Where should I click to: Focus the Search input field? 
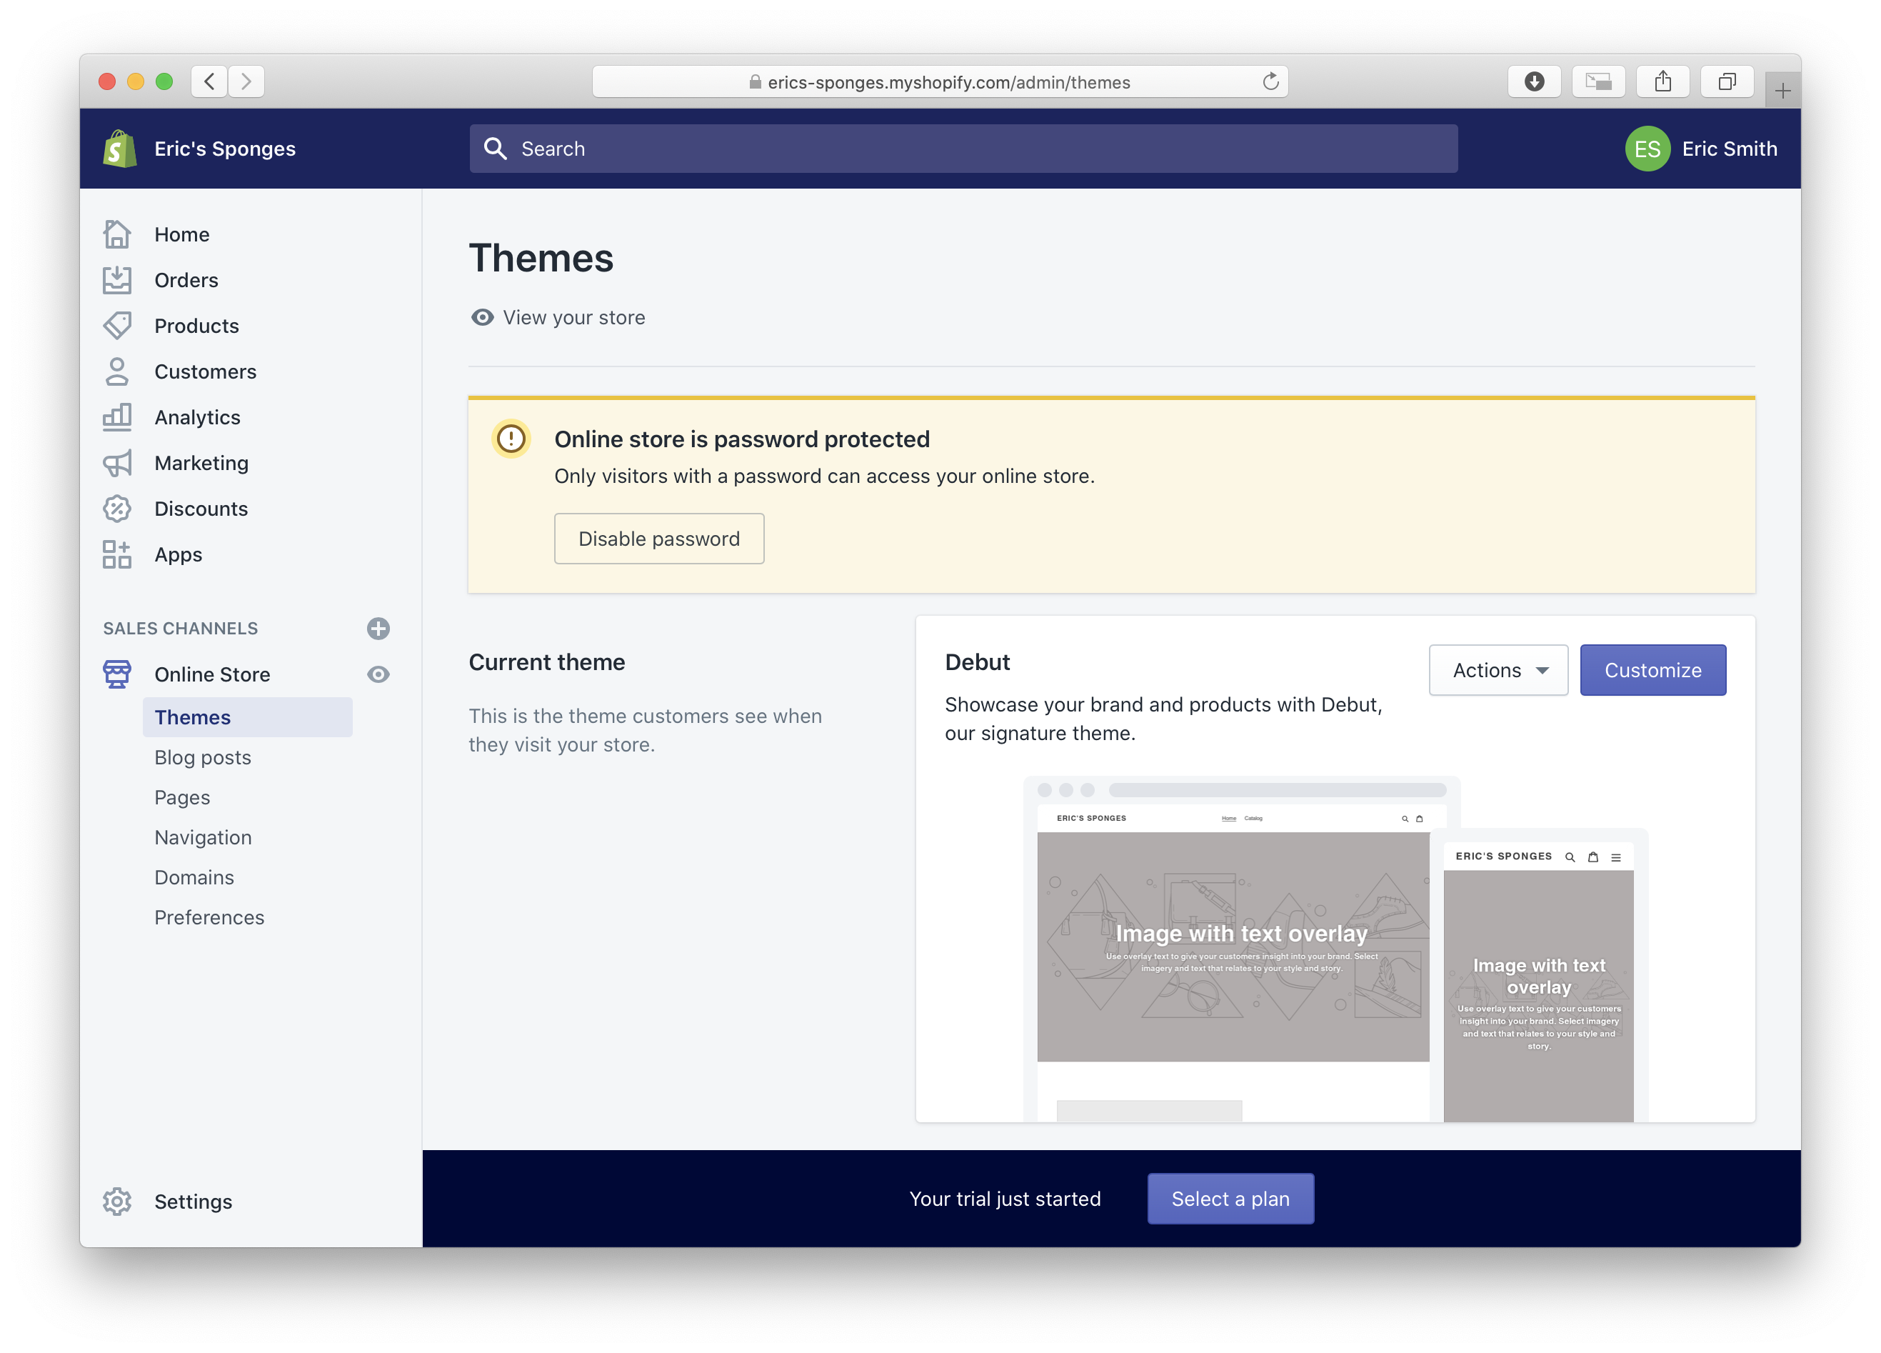click(962, 149)
